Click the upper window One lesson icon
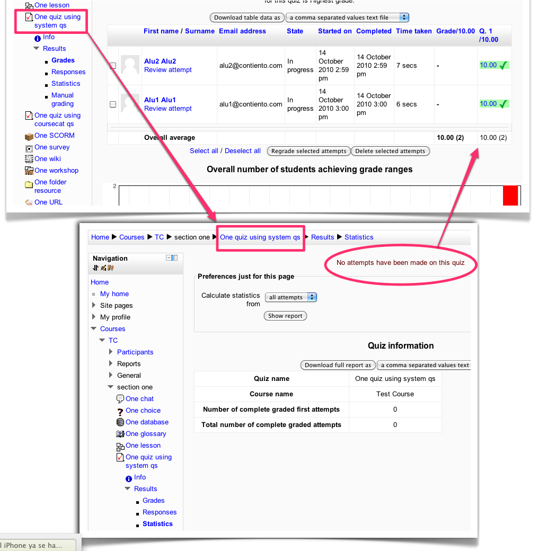 click(29, 6)
